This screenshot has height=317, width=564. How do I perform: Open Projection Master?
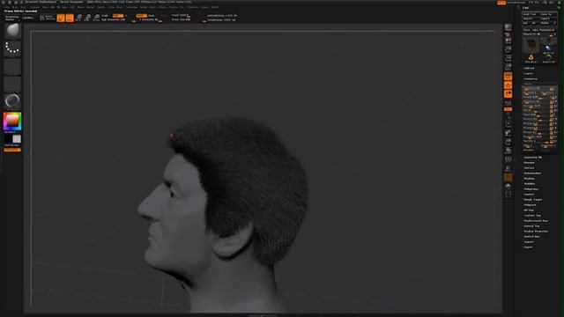(x=11, y=18)
